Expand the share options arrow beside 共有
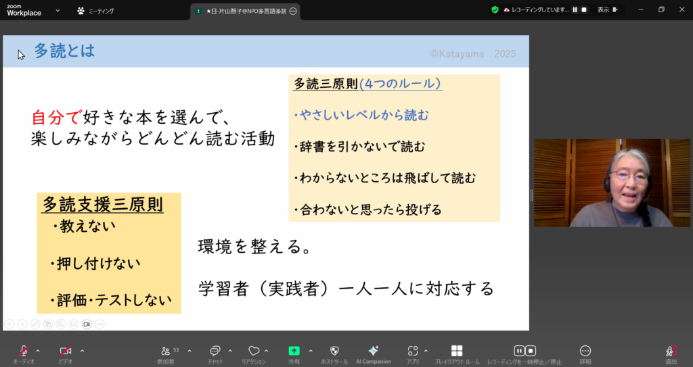This screenshot has height=367, width=693. click(x=311, y=351)
